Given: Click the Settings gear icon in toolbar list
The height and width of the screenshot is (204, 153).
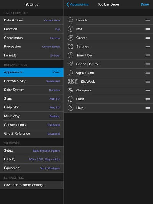Looking at the screenshot, I should pos(71,46).
